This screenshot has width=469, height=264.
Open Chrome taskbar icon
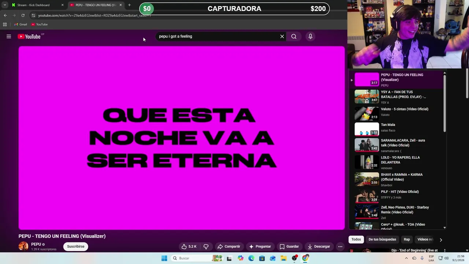click(305, 258)
